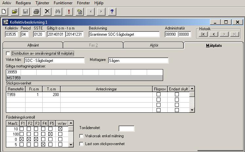Click the Kollektivbeskrivning window title icon

6,22
